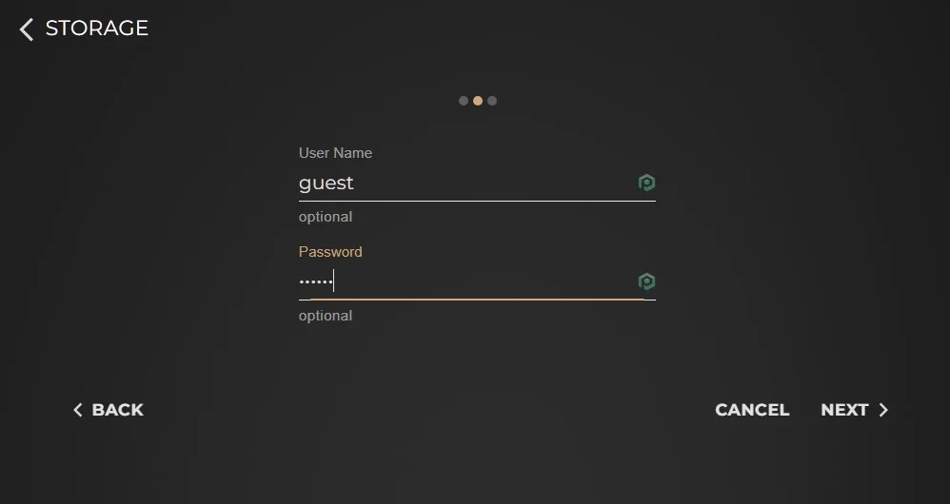Screen dimensions: 950x504
Task: Click the optional hint under User Name
Action: pyautogui.click(x=326, y=217)
